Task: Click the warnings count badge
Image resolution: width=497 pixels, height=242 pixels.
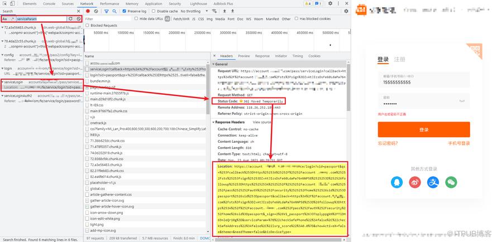Action: pos(308,3)
